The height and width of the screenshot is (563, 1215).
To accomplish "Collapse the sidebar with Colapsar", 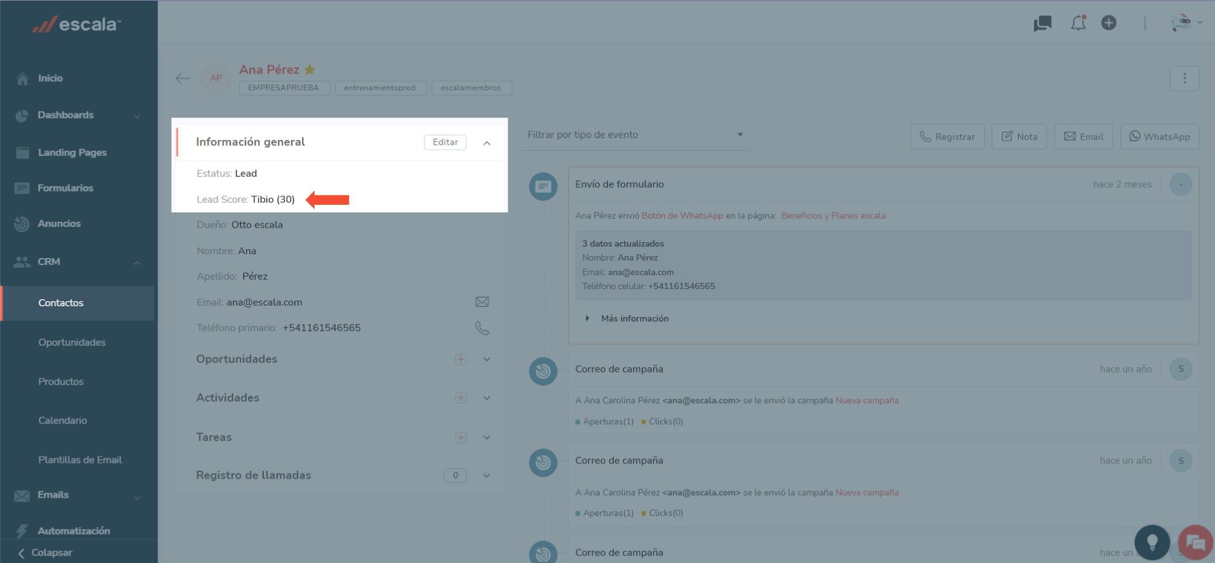I will click(x=44, y=553).
